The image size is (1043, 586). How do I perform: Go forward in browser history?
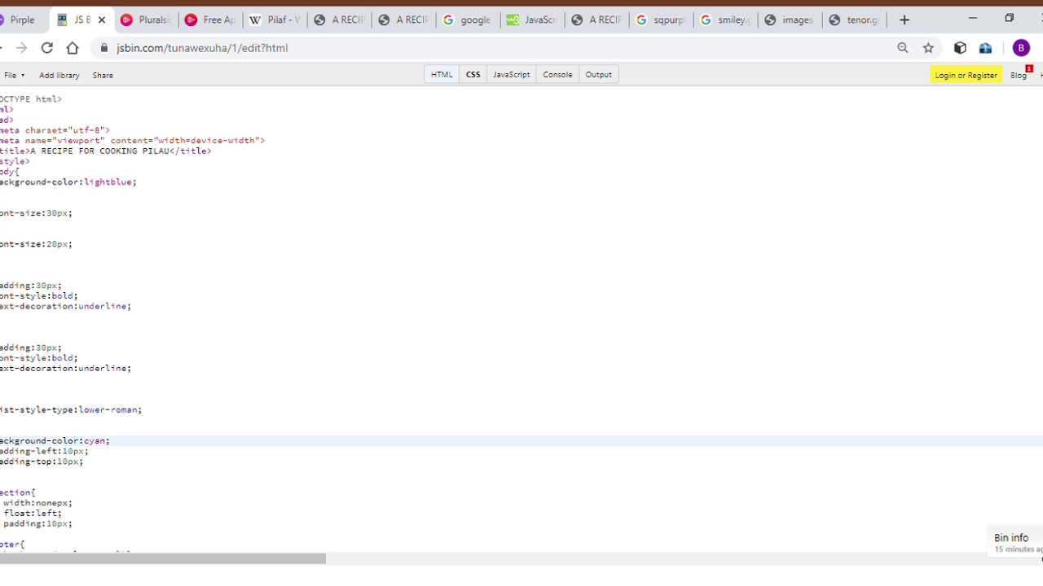point(21,48)
